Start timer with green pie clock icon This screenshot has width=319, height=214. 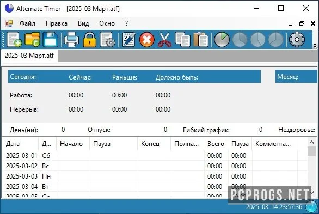click(222, 39)
